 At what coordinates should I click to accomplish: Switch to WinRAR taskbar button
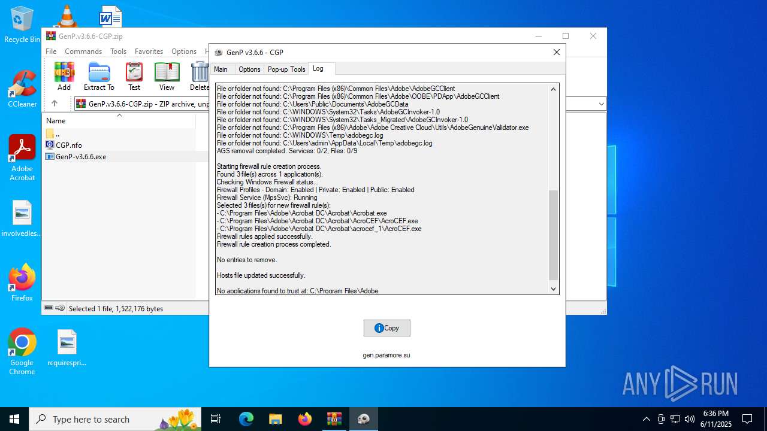coord(334,419)
